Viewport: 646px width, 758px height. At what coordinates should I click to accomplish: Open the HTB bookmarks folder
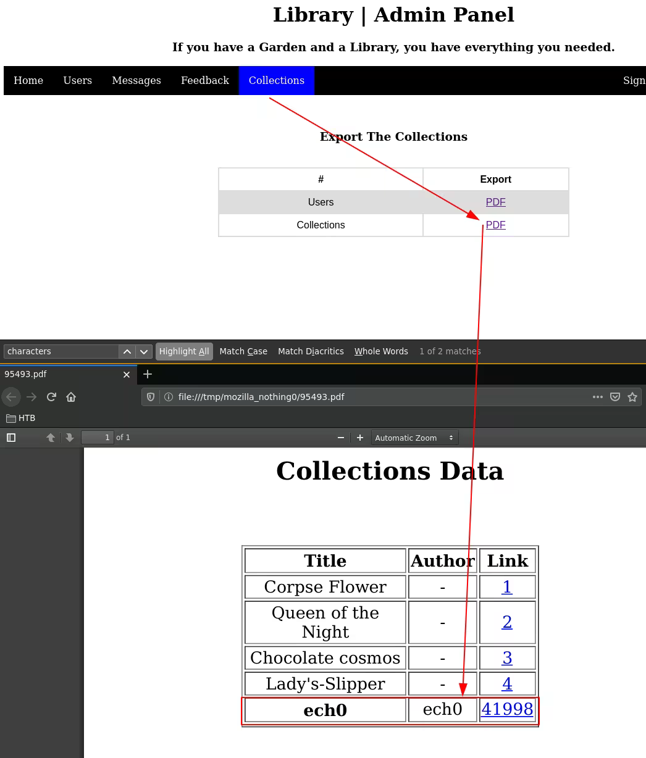point(21,418)
